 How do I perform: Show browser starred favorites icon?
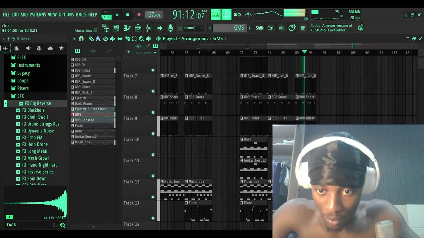[x=61, y=48]
